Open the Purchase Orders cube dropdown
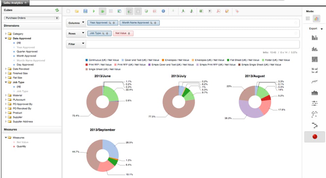Image resolution: width=326 pixels, height=178 pixels. [31, 18]
